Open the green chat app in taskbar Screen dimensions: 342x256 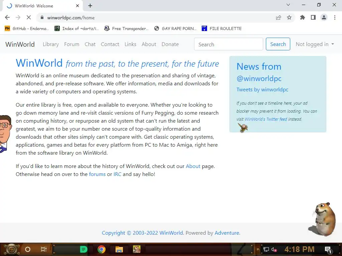[x=83, y=249]
